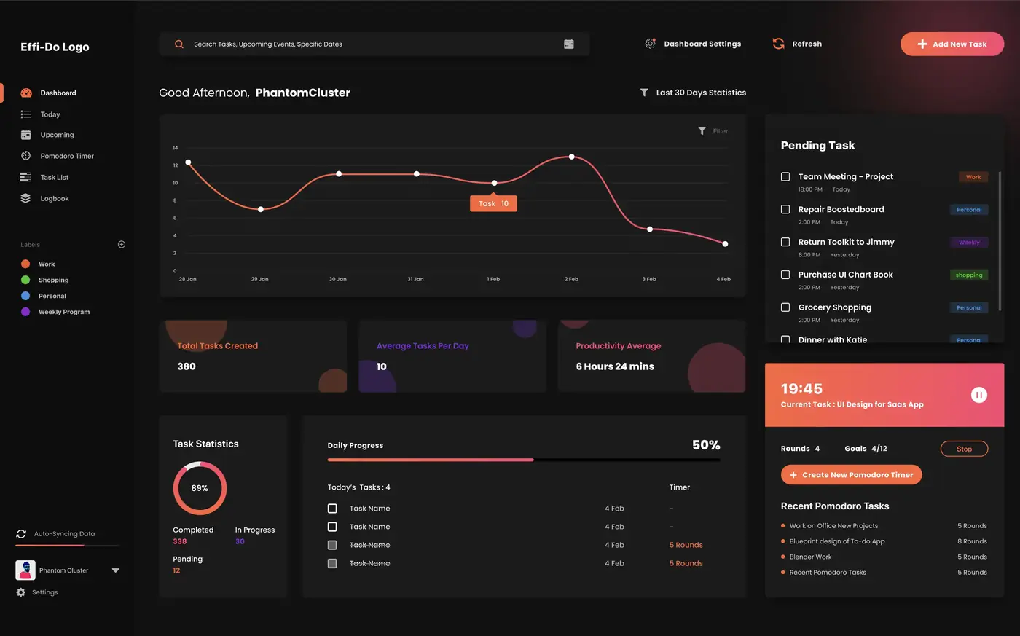Expand the Phantom Cluster account dropdown arrow
The width and height of the screenshot is (1020, 636).
tap(115, 570)
